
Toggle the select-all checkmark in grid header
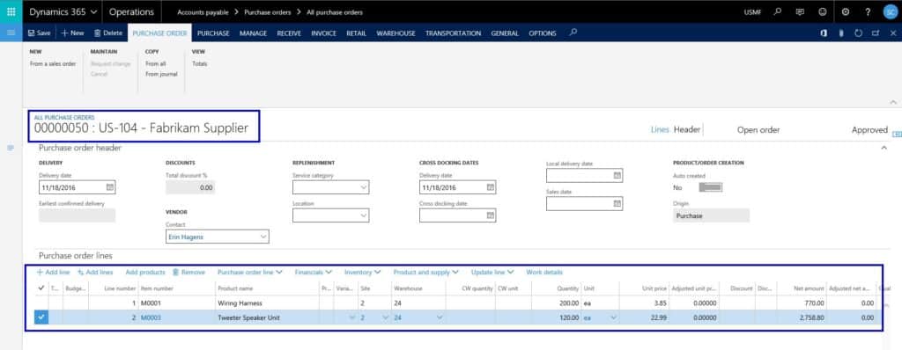[x=41, y=288]
